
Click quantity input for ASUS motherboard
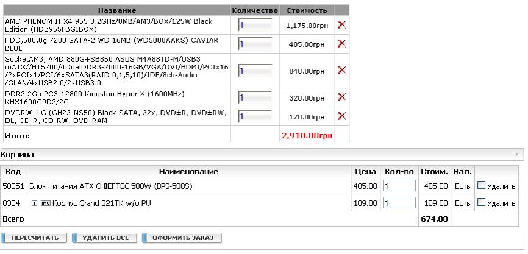pyautogui.click(x=255, y=70)
